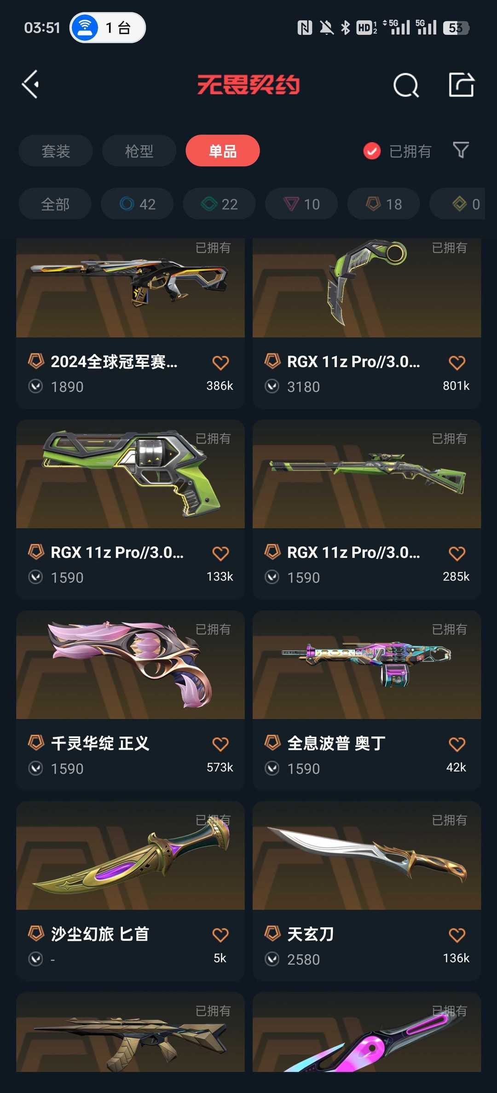This screenshot has height=1093, width=497.
Task: Select the 全部 rarity filter
Action: 55,204
